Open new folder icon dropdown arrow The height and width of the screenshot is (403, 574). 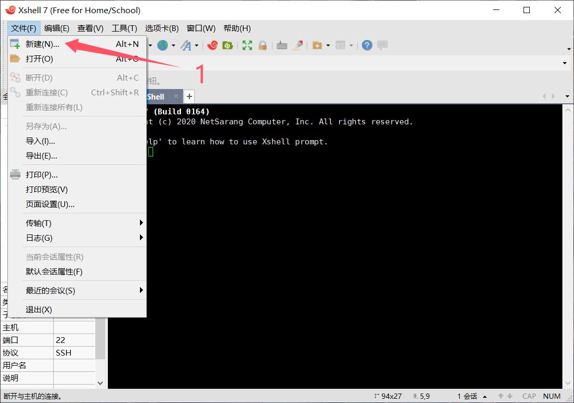pyautogui.click(x=328, y=45)
